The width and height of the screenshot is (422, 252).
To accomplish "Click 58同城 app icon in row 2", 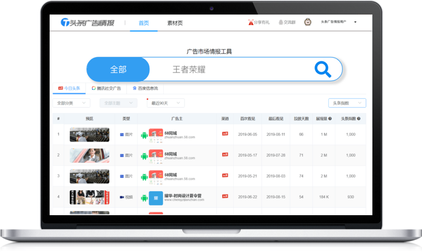I will [x=156, y=156].
